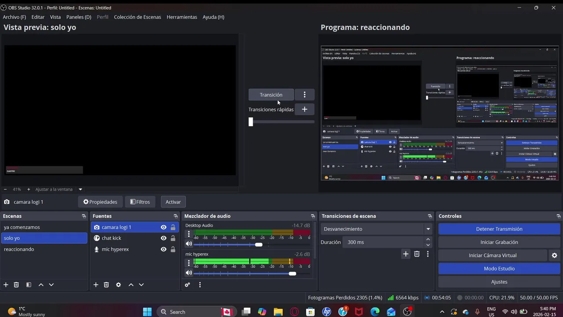
Task: Click the transition T-bar slider handle
Action: (x=251, y=122)
